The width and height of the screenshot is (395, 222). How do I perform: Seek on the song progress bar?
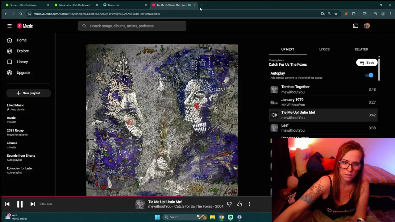[136, 196]
